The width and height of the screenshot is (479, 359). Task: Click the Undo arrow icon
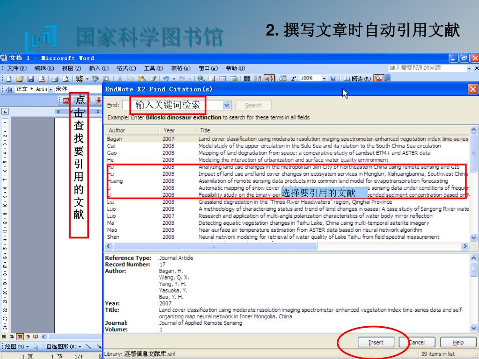pos(166,79)
